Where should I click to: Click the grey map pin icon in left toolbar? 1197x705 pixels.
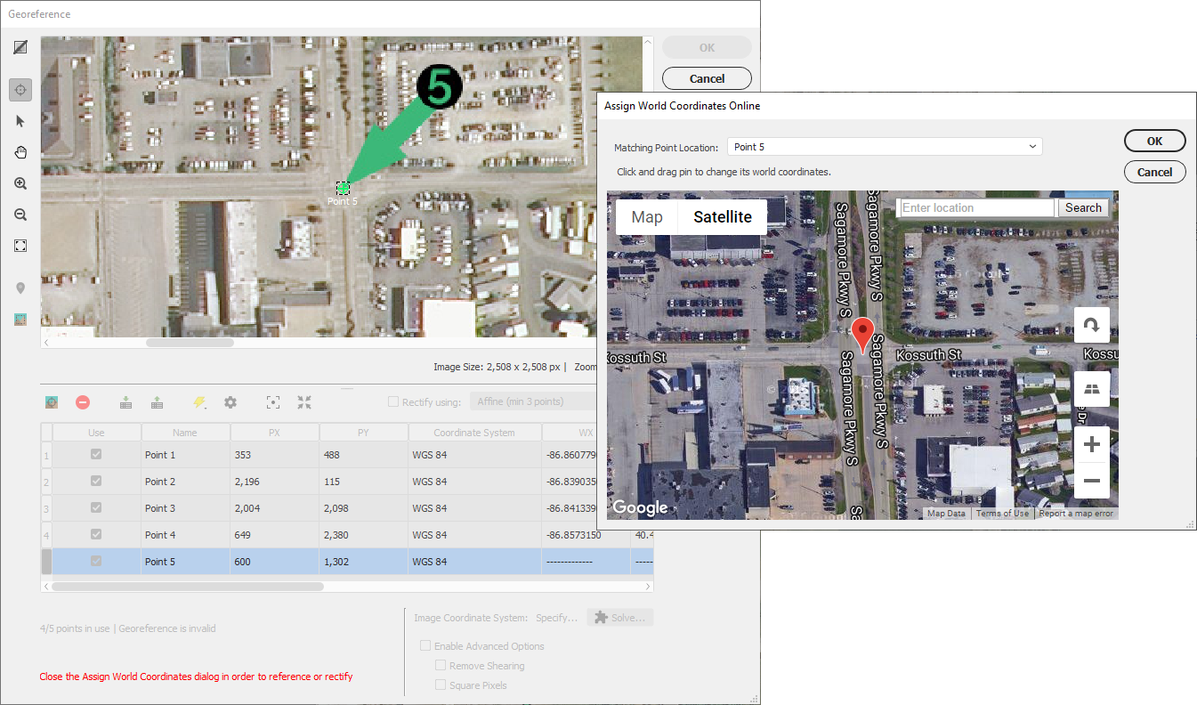click(20, 288)
